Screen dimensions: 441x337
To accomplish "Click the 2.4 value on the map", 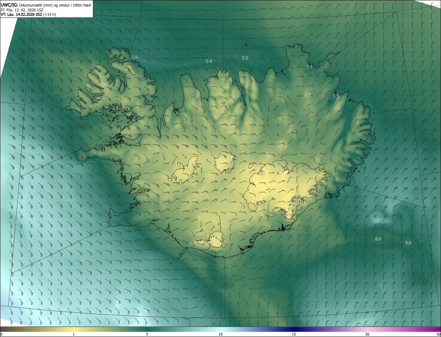I will (104, 85).
